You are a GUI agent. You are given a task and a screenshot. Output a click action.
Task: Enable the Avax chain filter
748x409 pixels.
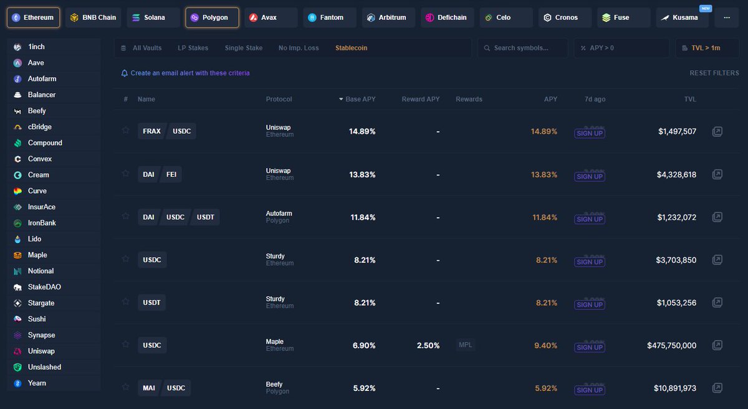[271, 17]
